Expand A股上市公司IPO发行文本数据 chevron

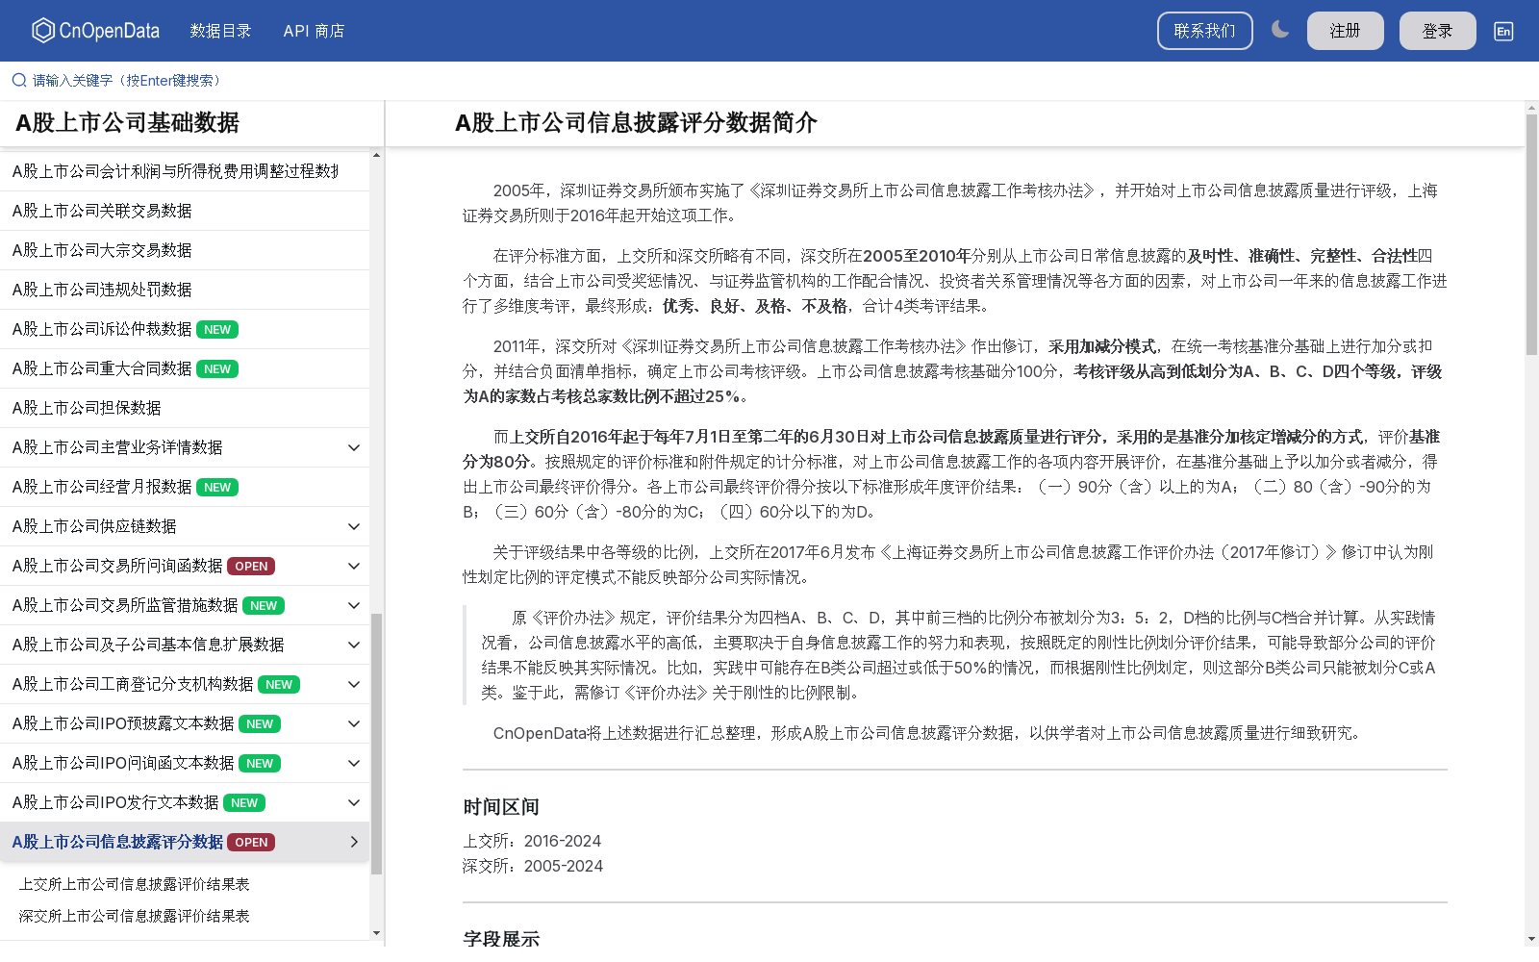354,802
